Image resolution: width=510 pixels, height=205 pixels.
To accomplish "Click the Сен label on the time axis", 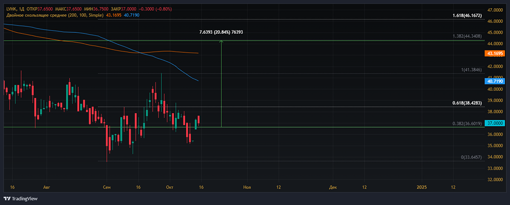I will pos(107,188).
